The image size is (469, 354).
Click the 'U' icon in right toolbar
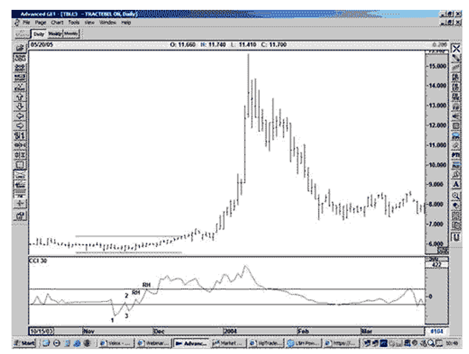[x=456, y=238]
